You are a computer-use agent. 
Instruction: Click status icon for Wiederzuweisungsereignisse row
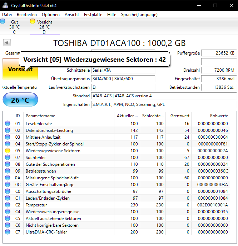coord(8,212)
